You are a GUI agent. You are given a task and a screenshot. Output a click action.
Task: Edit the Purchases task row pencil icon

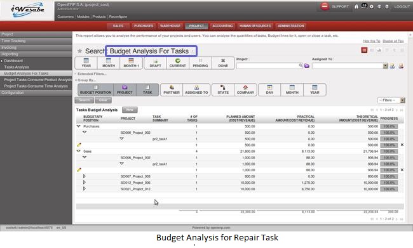(79, 145)
